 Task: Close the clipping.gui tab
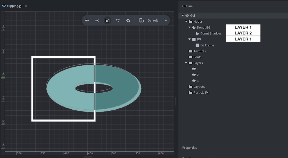point(26,5)
